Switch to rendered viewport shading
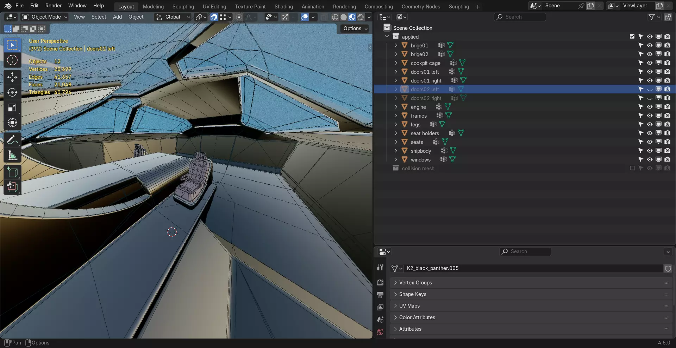 click(361, 17)
